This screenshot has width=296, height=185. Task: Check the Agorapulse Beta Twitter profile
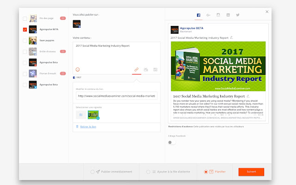tap(25, 85)
